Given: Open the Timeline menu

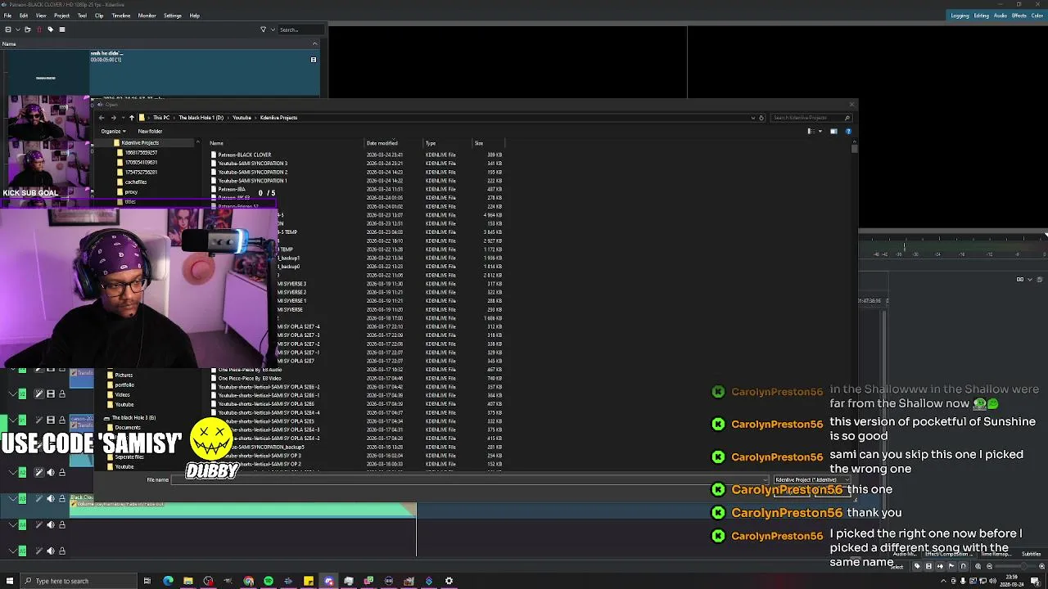Looking at the screenshot, I should 121,16.
